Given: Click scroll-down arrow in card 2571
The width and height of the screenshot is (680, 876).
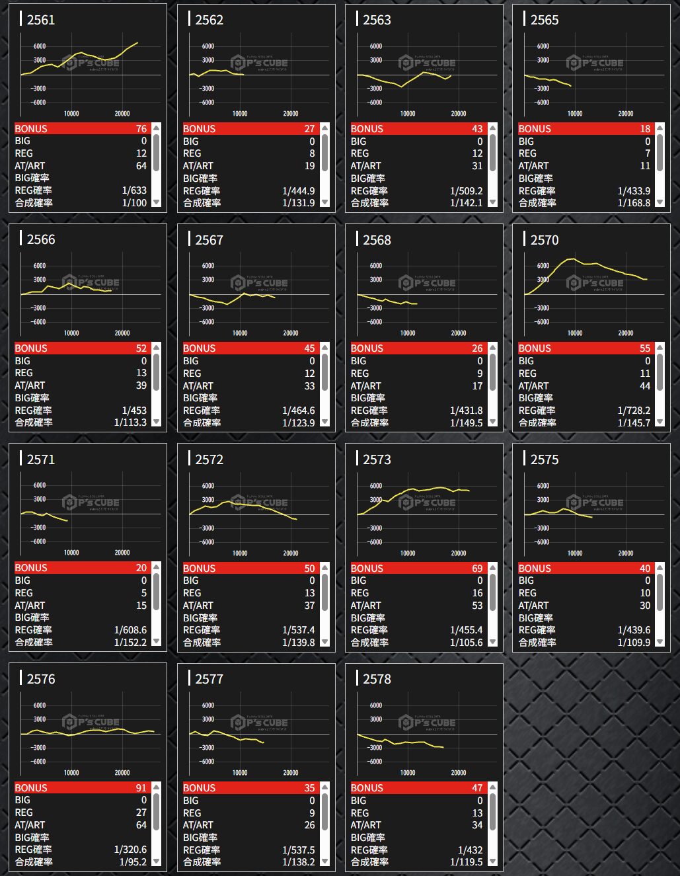Looking at the screenshot, I should coord(156,641).
